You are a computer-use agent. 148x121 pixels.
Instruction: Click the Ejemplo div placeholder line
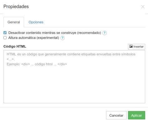[37, 64]
